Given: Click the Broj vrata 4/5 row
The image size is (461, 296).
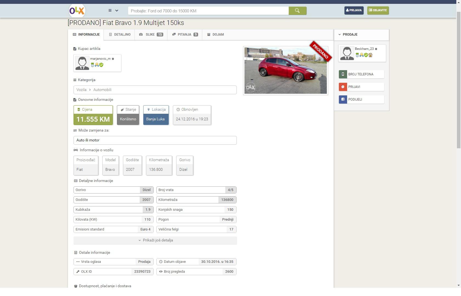Looking at the screenshot, I should pyautogui.click(x=196, y=190).
